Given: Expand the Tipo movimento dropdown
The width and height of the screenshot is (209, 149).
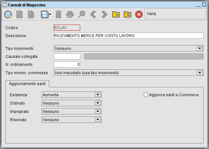Looking at the screenshot, I should [200, 48].
